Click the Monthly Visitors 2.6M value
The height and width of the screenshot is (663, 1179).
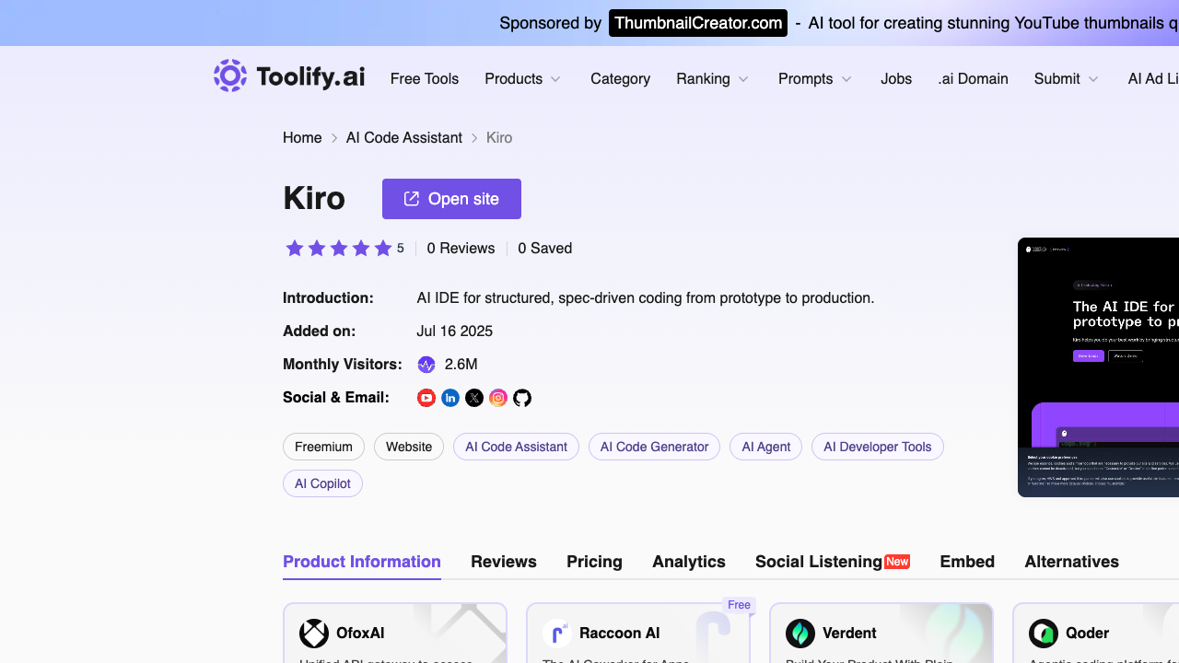tap(461, 365)
